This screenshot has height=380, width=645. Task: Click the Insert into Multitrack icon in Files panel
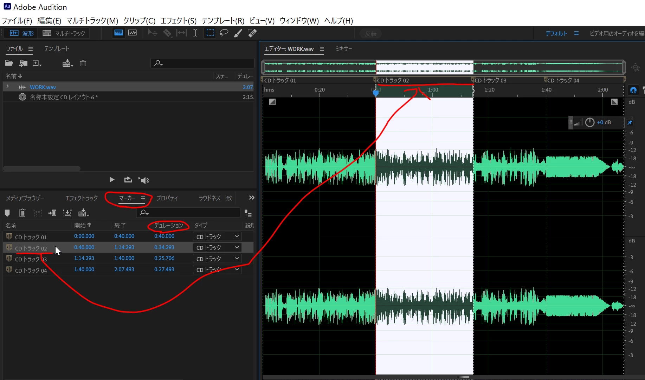pos(67,63)
